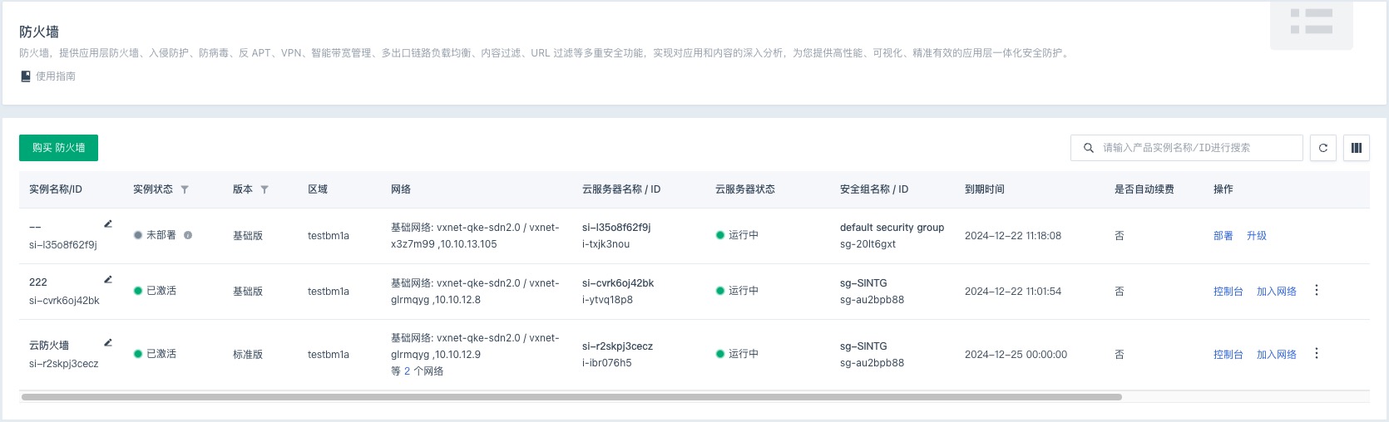Open more actions menu for instance 222
The width and height of the screenshot is (1389, 422).
click(1317, 290)
